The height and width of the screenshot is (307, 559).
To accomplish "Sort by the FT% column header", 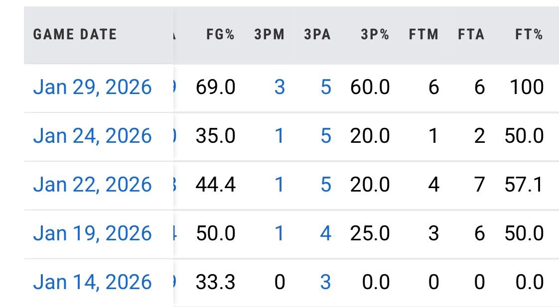I will coord(529,34).
